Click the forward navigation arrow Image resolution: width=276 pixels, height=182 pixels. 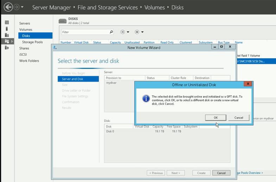pos(15,7)
